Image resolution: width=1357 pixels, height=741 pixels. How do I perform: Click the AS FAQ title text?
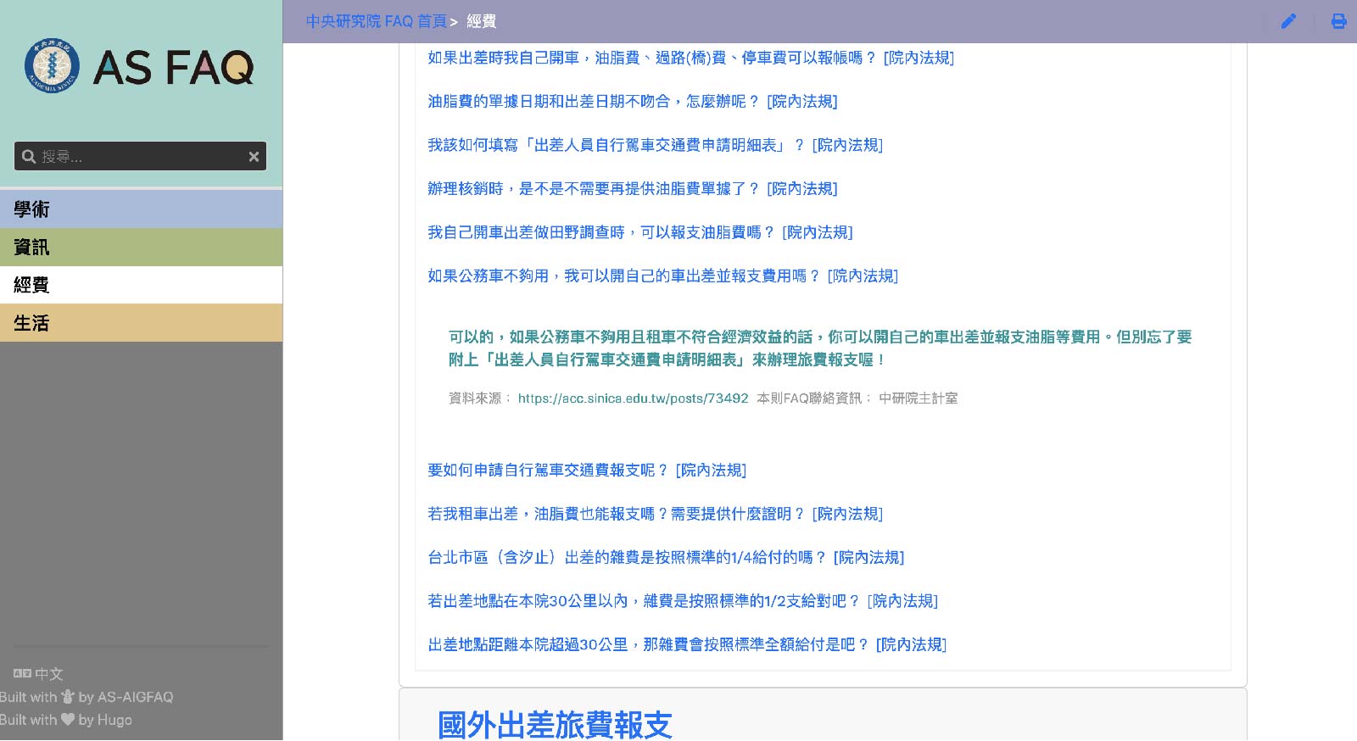[174, 68]
